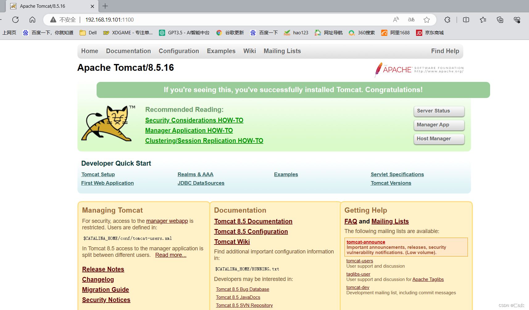
Task: Click the Server Status button
Action: pos(439,111)
